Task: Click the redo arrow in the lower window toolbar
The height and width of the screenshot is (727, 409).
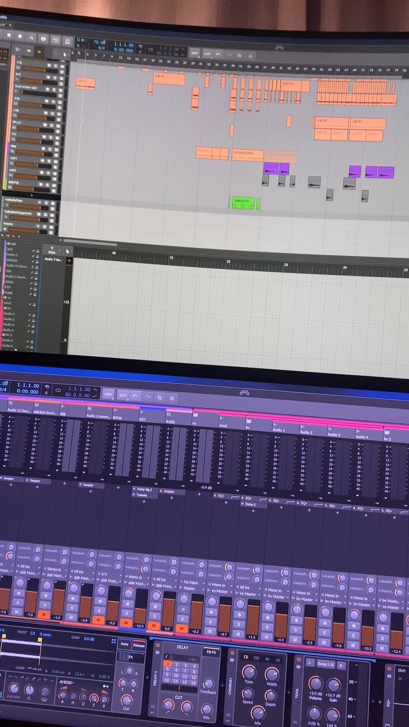Action: 147,396
